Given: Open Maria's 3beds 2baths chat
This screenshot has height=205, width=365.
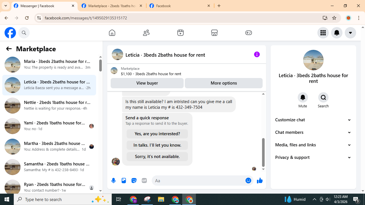Looking at the screenshot, I should point(49,65).
